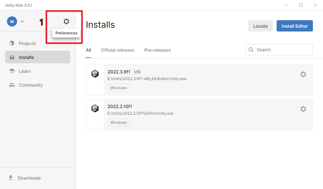Expand the account dropdown arrow

pos(22,22)
